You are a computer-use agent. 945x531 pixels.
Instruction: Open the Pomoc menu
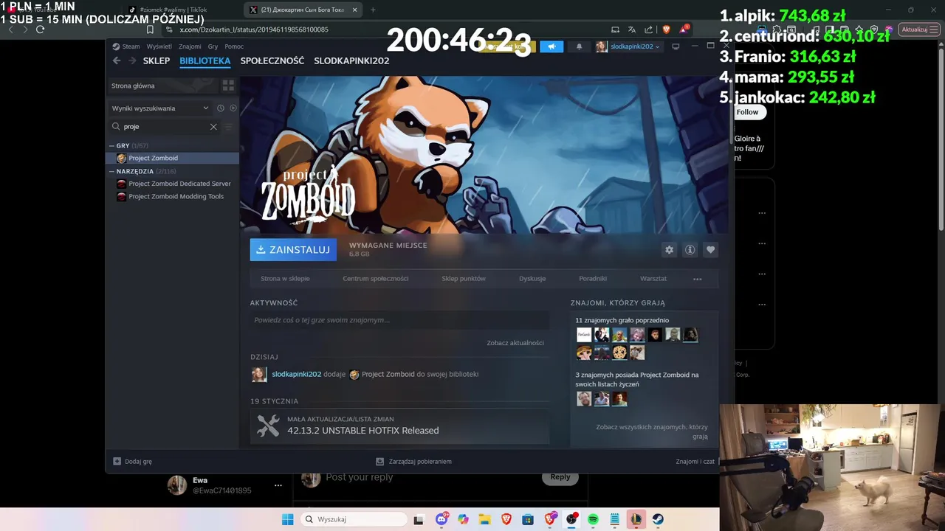pos(234,46)
